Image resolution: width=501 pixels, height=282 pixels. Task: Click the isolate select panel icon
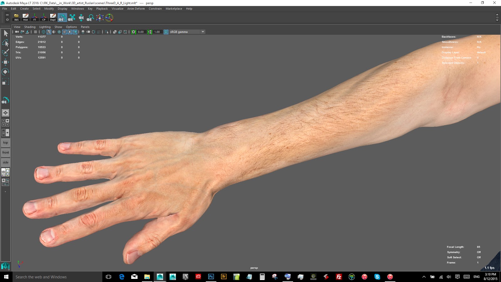pyautogui.click(x=107, y=32)
